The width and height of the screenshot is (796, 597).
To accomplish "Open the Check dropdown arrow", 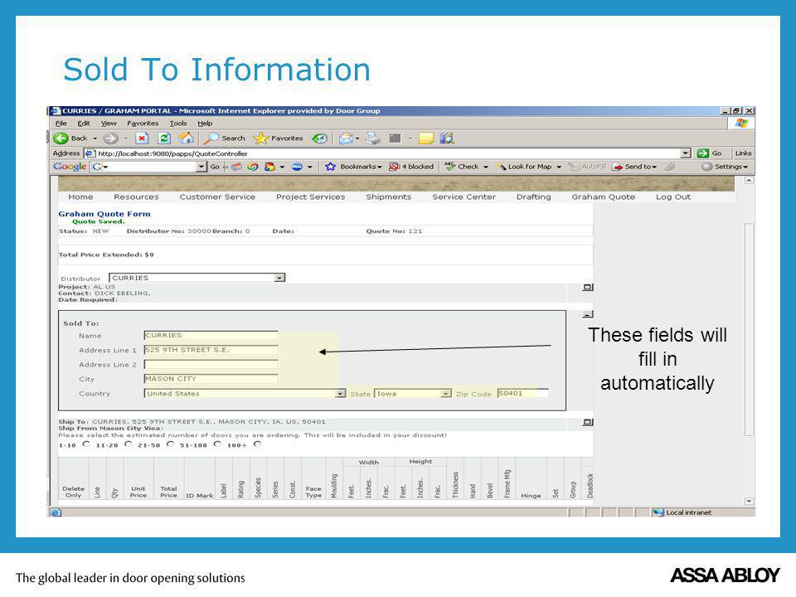I will 485,167.
